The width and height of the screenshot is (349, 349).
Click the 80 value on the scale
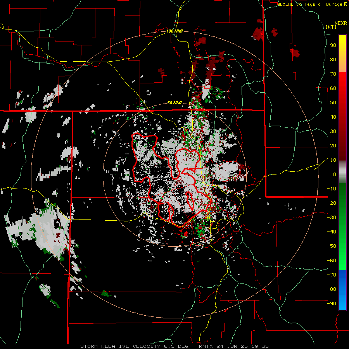(333, 59)
